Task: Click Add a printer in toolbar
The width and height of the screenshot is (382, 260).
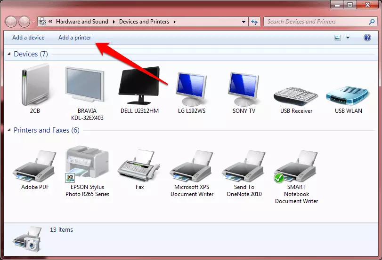Action: point(74,38)
